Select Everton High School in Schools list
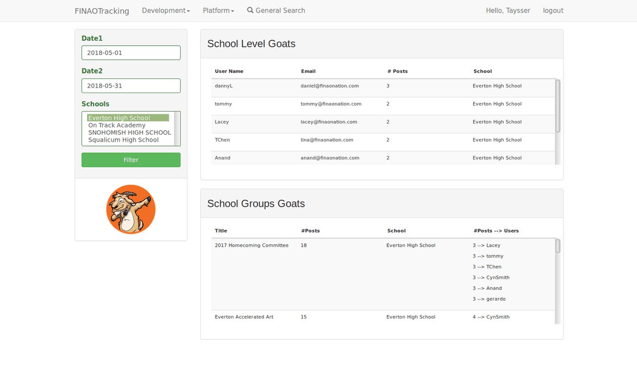The height and width of the screenshot is (373, 637). tap(128, 118)
